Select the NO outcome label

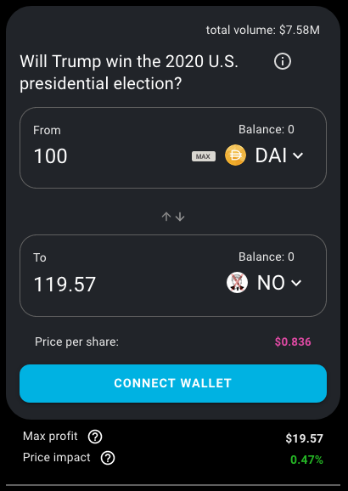(271, 283)
